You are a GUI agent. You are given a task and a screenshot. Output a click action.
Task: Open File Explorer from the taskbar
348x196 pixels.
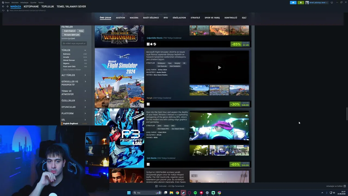click(171, 193)
